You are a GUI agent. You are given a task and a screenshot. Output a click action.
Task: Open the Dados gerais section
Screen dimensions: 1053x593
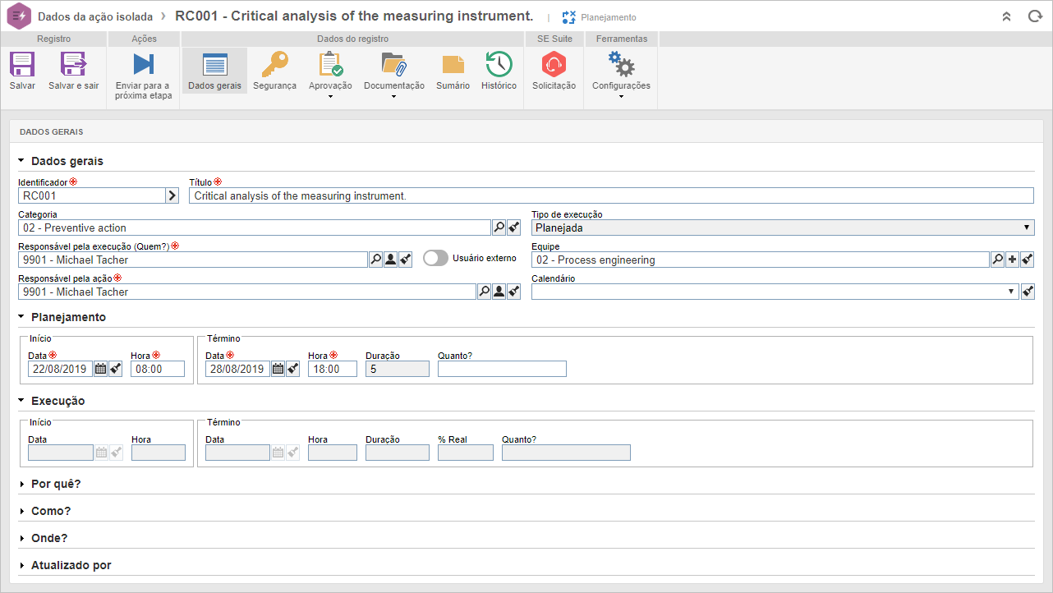point(214,71)
